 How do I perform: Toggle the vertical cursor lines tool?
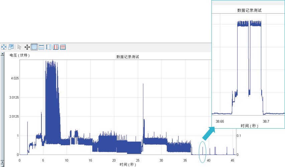[56, 47]
